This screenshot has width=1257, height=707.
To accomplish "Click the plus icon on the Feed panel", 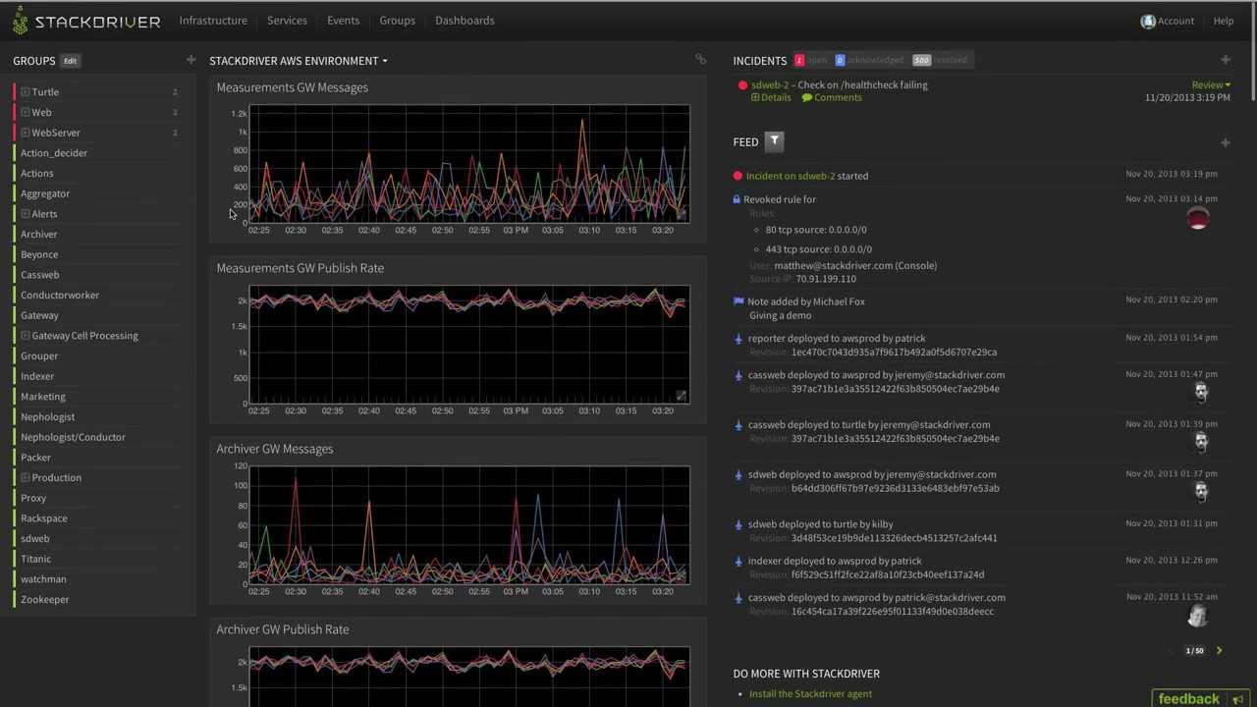I will click(x=1225, y=142).
